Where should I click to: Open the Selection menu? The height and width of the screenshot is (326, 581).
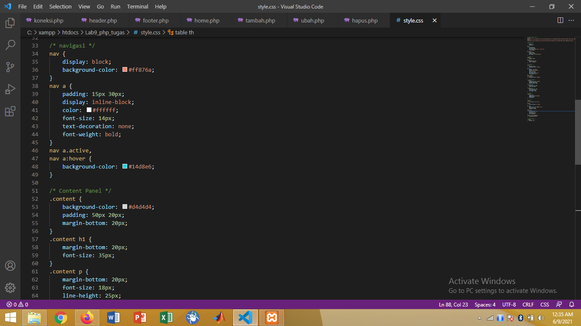point(60,6)
